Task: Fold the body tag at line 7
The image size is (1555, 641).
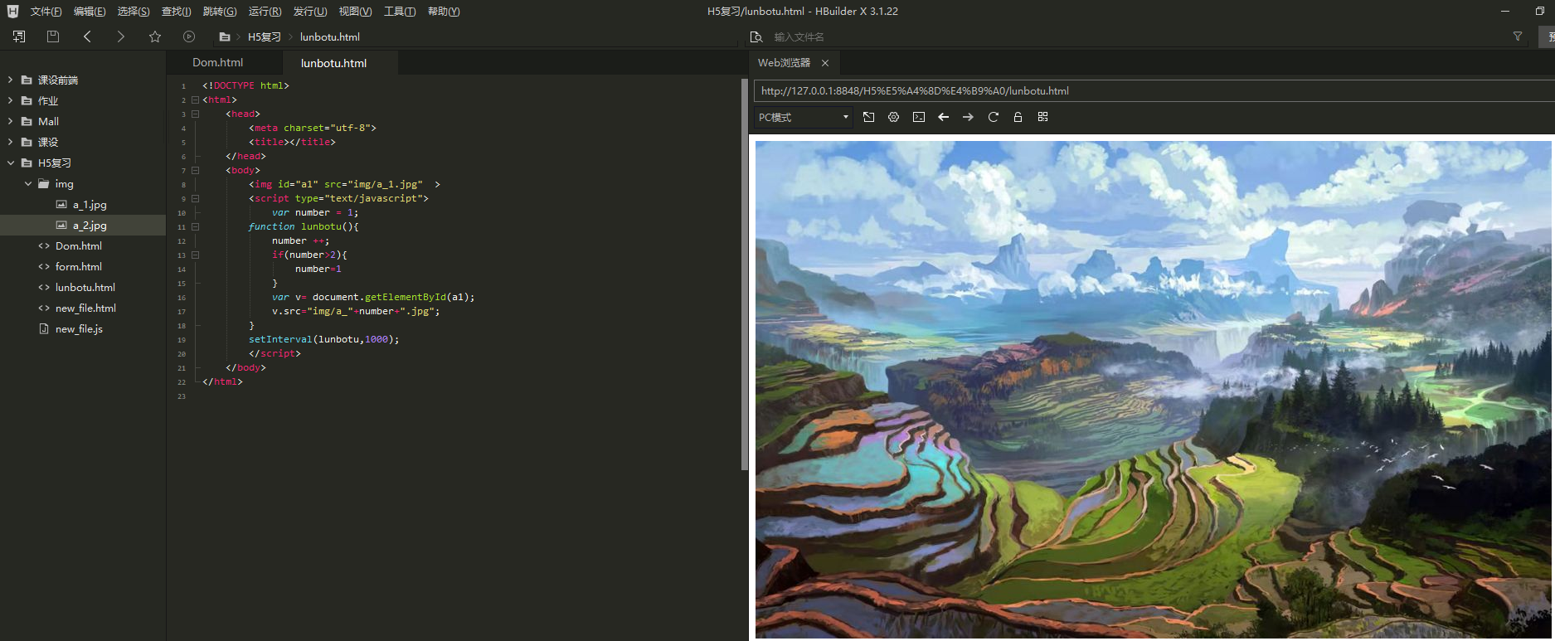Action: (x=196, y=170)
